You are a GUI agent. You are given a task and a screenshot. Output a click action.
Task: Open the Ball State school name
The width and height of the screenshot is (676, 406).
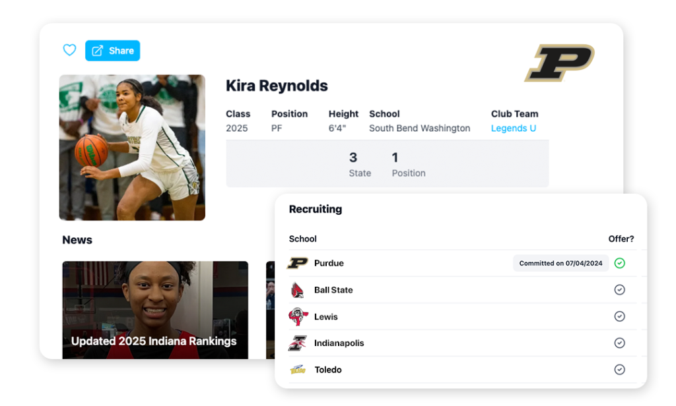pos(333,290)
